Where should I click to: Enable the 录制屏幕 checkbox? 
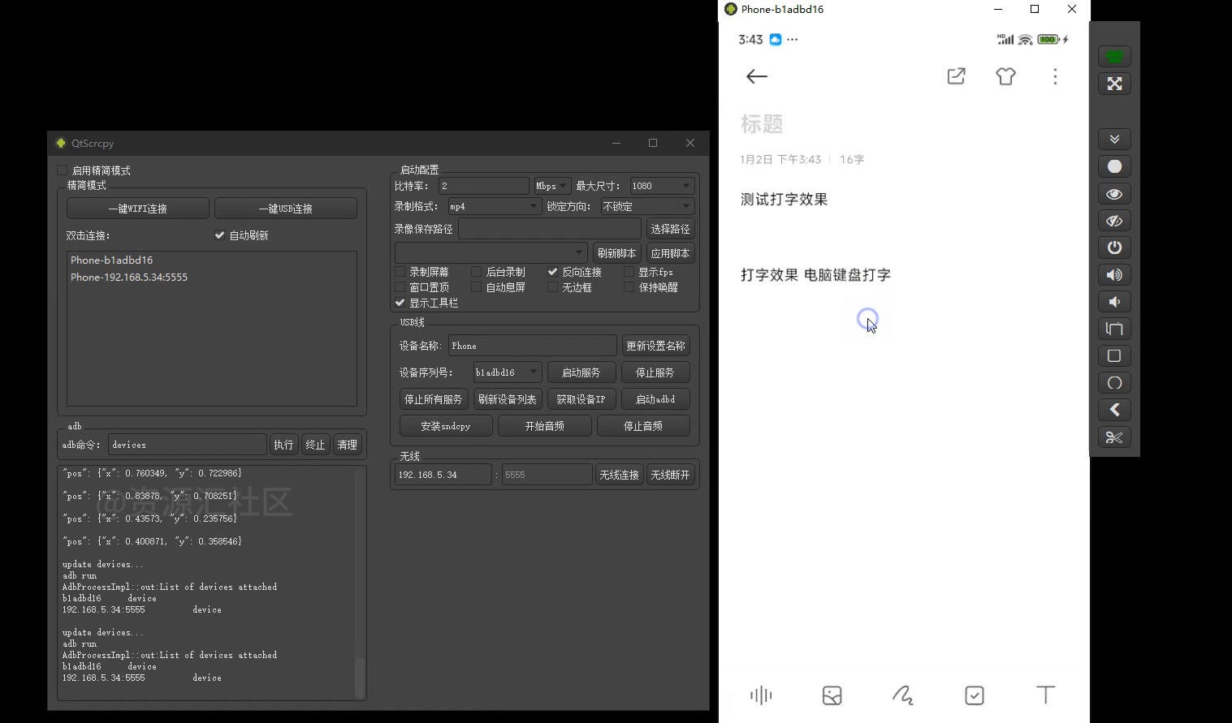400,271
